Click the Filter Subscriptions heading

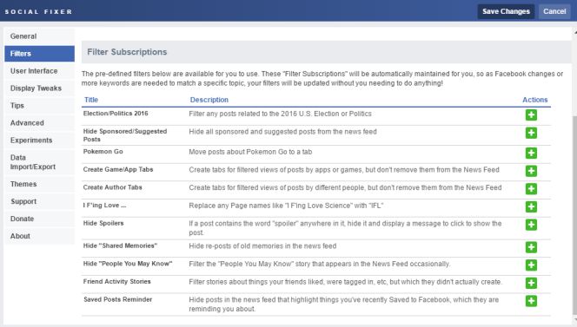[x=127, y=52]
